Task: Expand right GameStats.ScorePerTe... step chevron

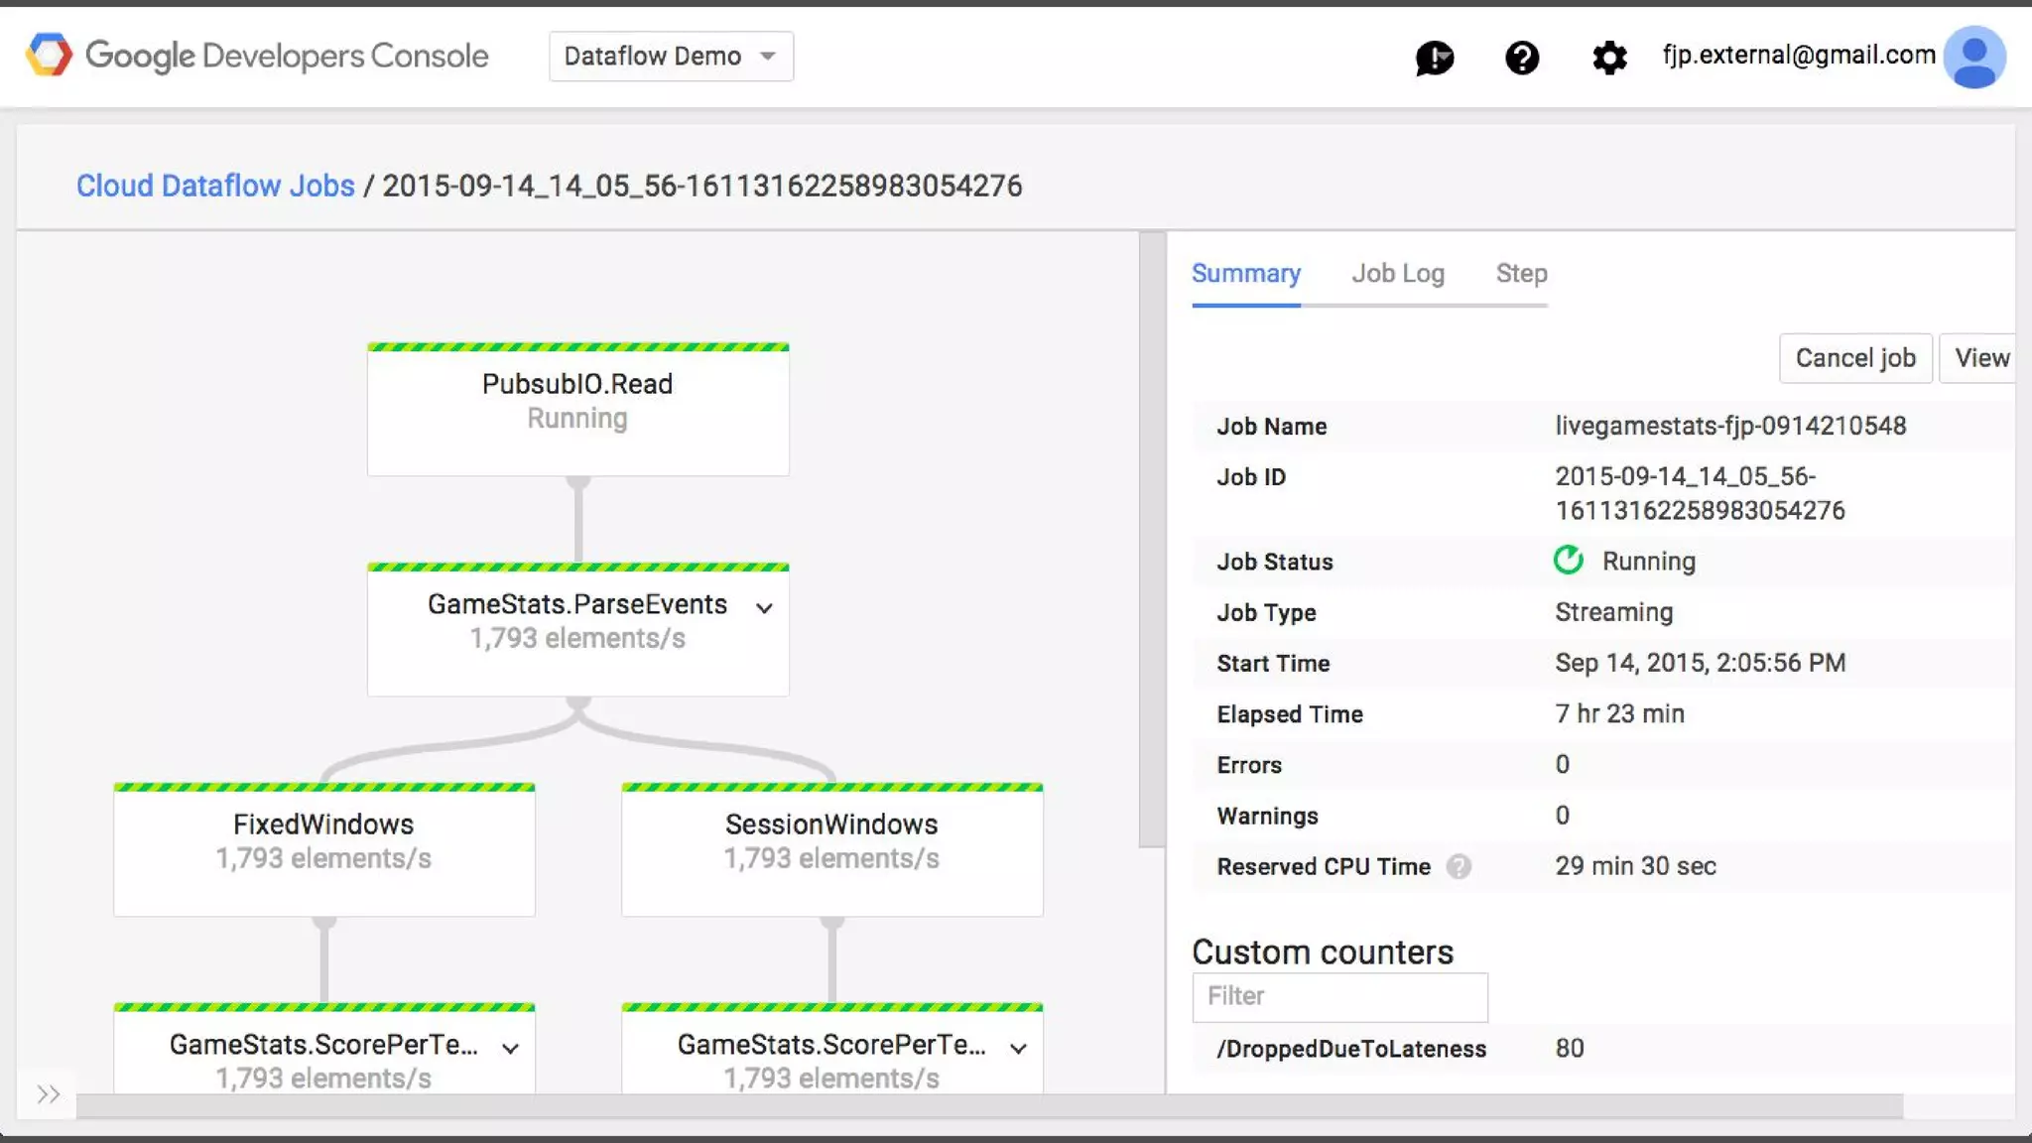Action: [x=1018, y=1048]
